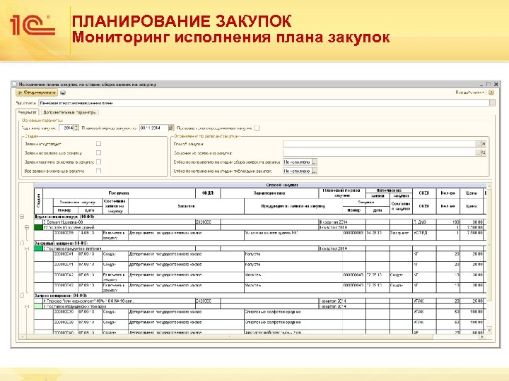The image size is (509, 381).
Task: Clear Способ закупки with the X button
Action: (484, 143)
